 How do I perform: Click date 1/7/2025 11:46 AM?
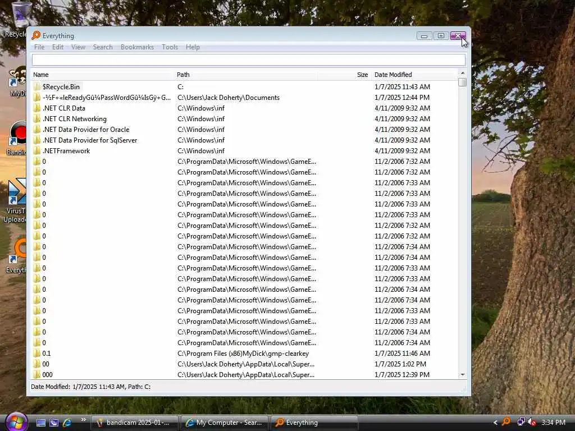(x=402, y=354)
